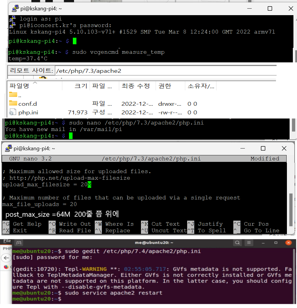The image size is (297, 308).
Task: Open the Ubuntu terminal hamburger menu
Action: click(250, 243)
